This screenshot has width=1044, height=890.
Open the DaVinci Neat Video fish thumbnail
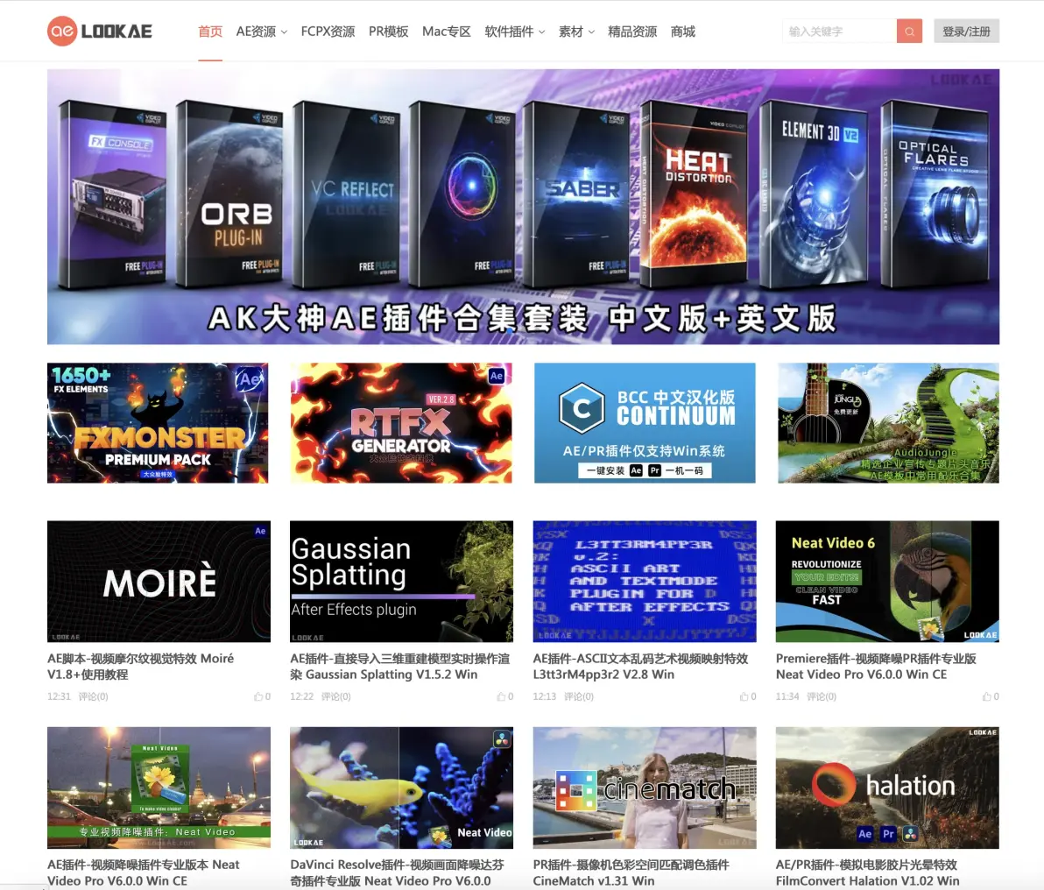401,788
